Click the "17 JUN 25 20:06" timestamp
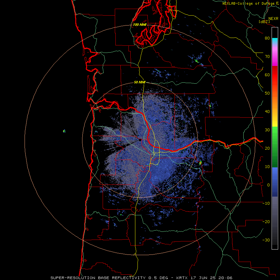 212,278
